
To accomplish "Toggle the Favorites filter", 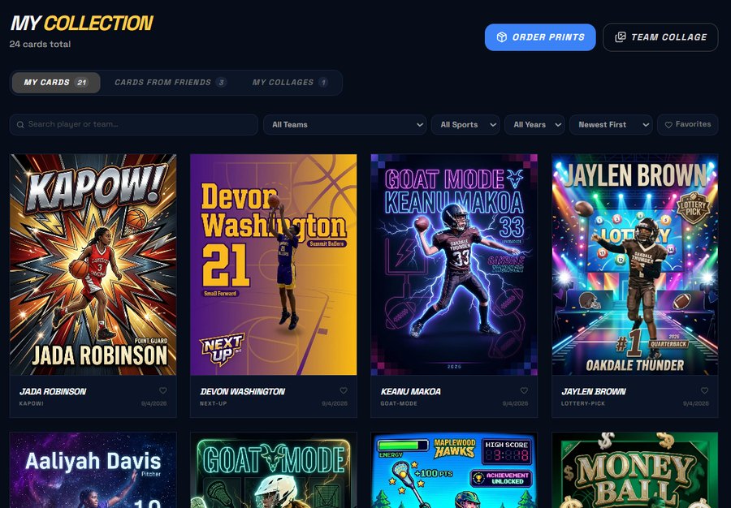I will click(x=688, y=124).
